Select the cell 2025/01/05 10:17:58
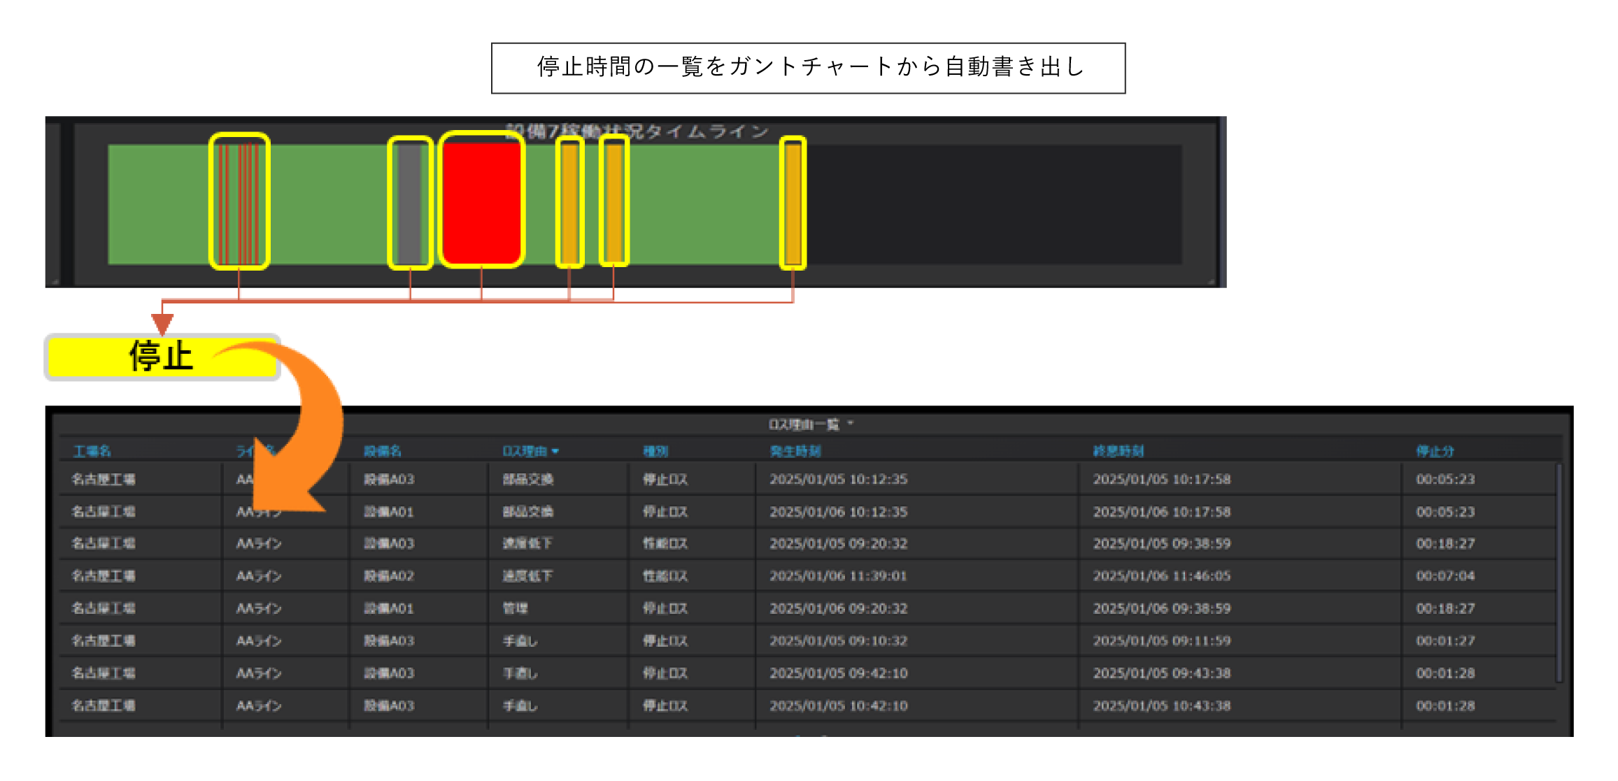 pos(1161,479)
